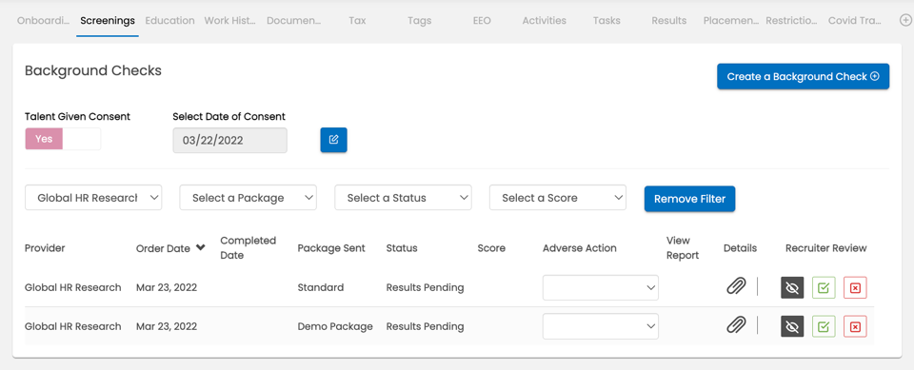Switch to the Restrictions tab
The height and width of the screenshot is (370, 914).
point(791,20)
